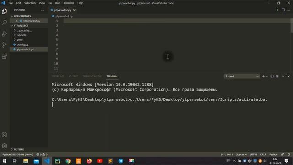Open the Run menu
The image size is (293, 165).
point(58,3)
